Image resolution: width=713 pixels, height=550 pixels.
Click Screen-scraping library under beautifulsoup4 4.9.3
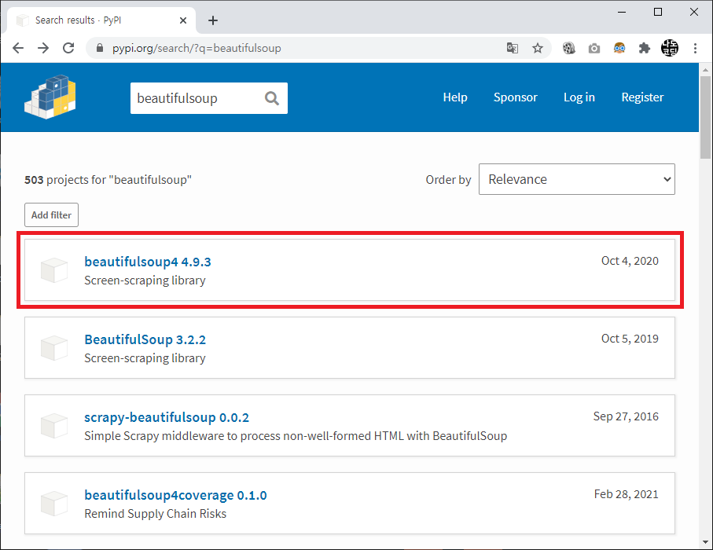pyautogui.click(x=145, y=280)
